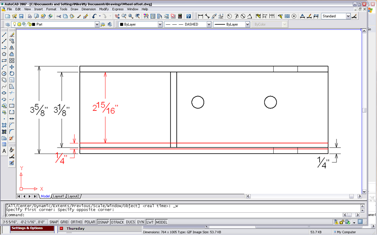
Task: Select the Model tab
Action: tap(45, 196)
